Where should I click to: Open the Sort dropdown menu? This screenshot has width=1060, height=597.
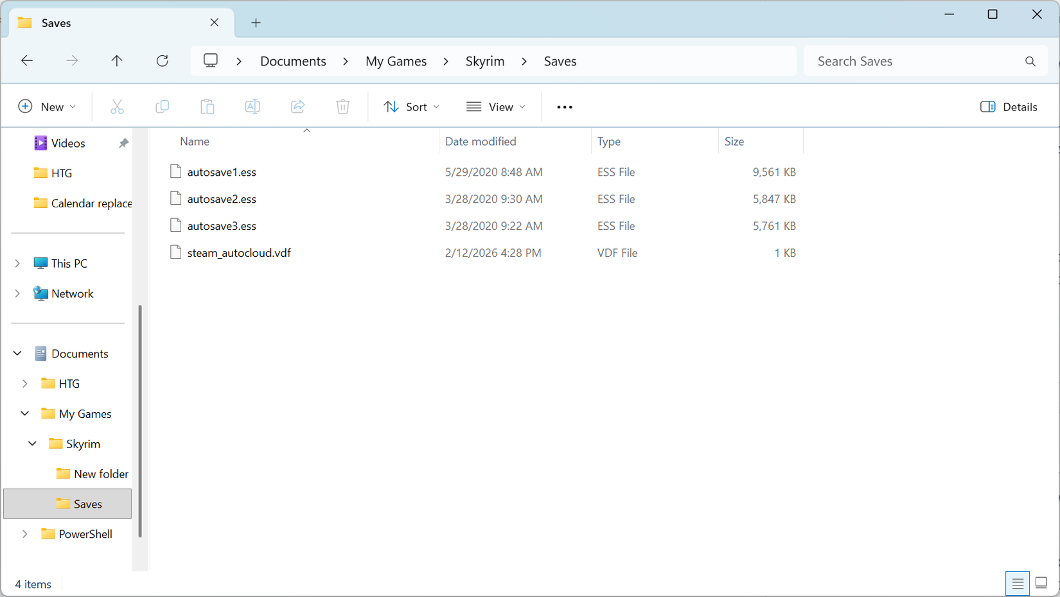pyautogui.click(x=412, y=107)
